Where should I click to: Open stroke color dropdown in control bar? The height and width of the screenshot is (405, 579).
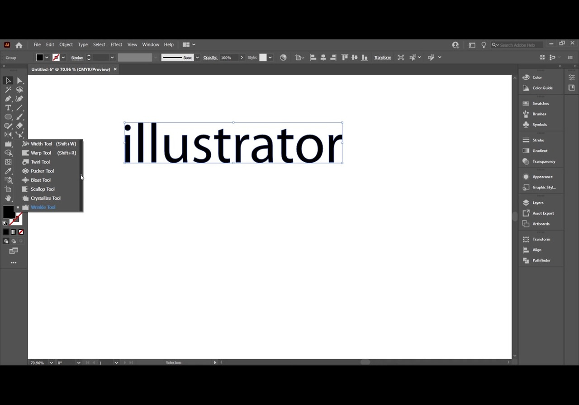[63, 58]
